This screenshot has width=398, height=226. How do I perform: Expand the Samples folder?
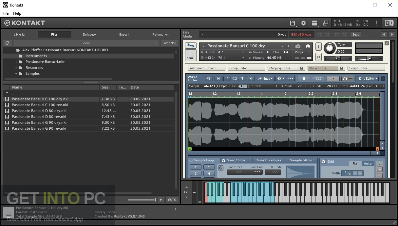click(x=16, y=73)
